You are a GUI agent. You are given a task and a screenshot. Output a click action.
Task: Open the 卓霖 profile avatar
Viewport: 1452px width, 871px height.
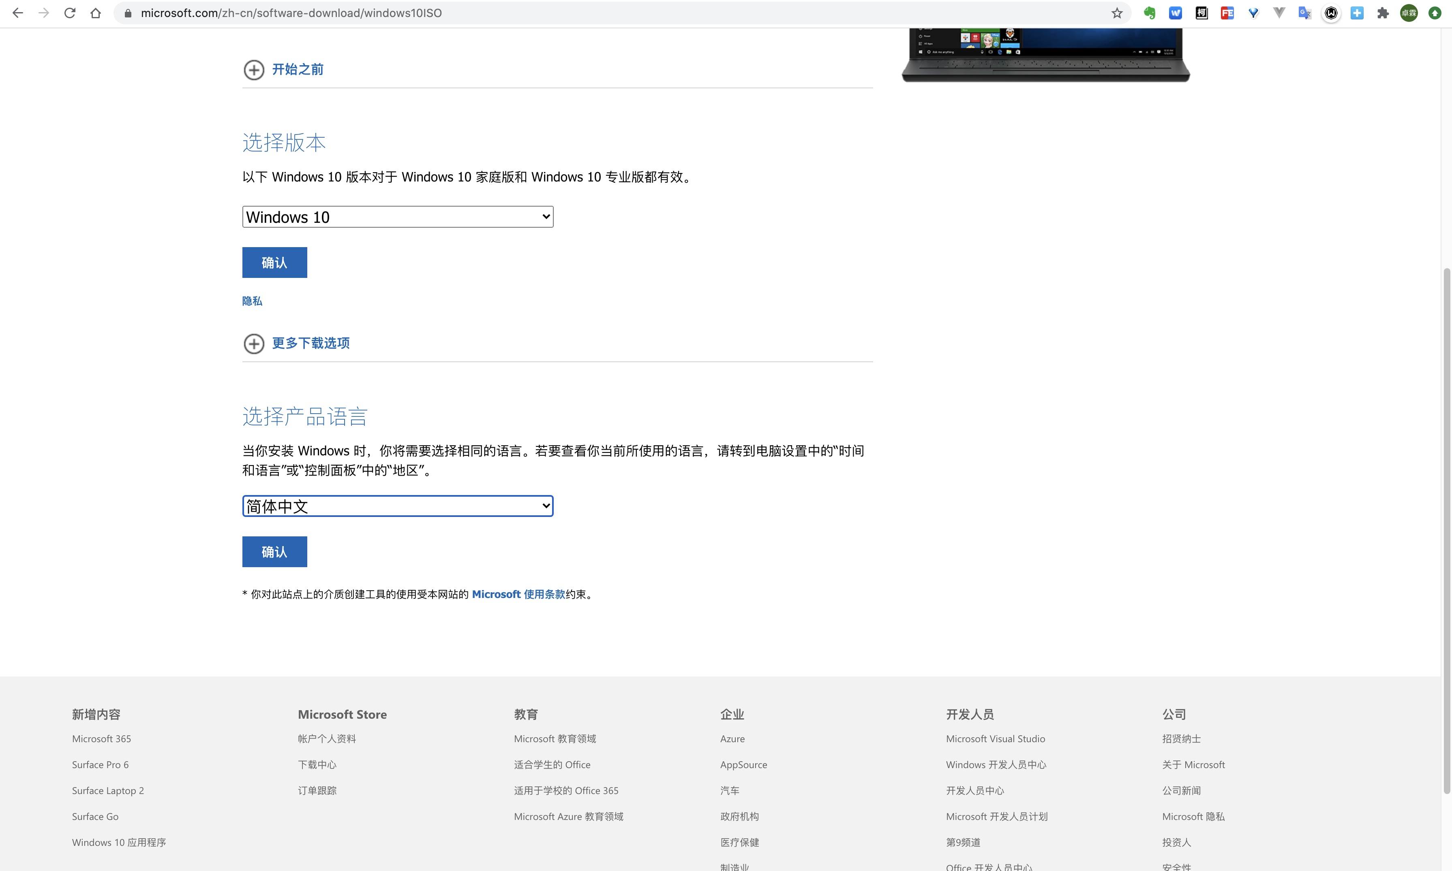coord(1409,13)
